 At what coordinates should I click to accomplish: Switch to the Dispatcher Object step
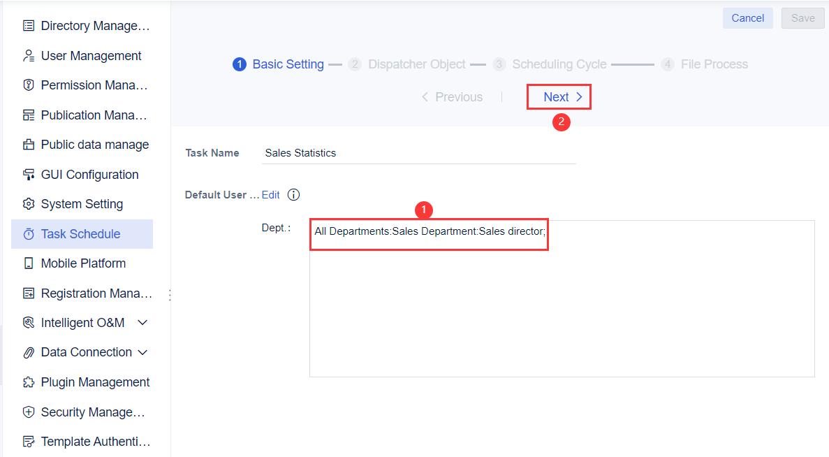417,64
